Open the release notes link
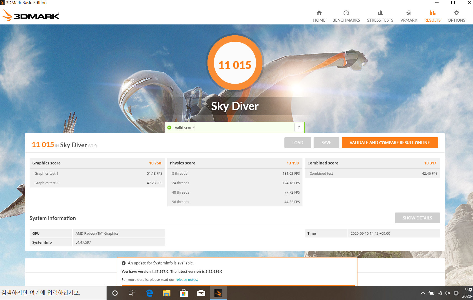This screenshot has width=473, height=300. click(186, 280)
